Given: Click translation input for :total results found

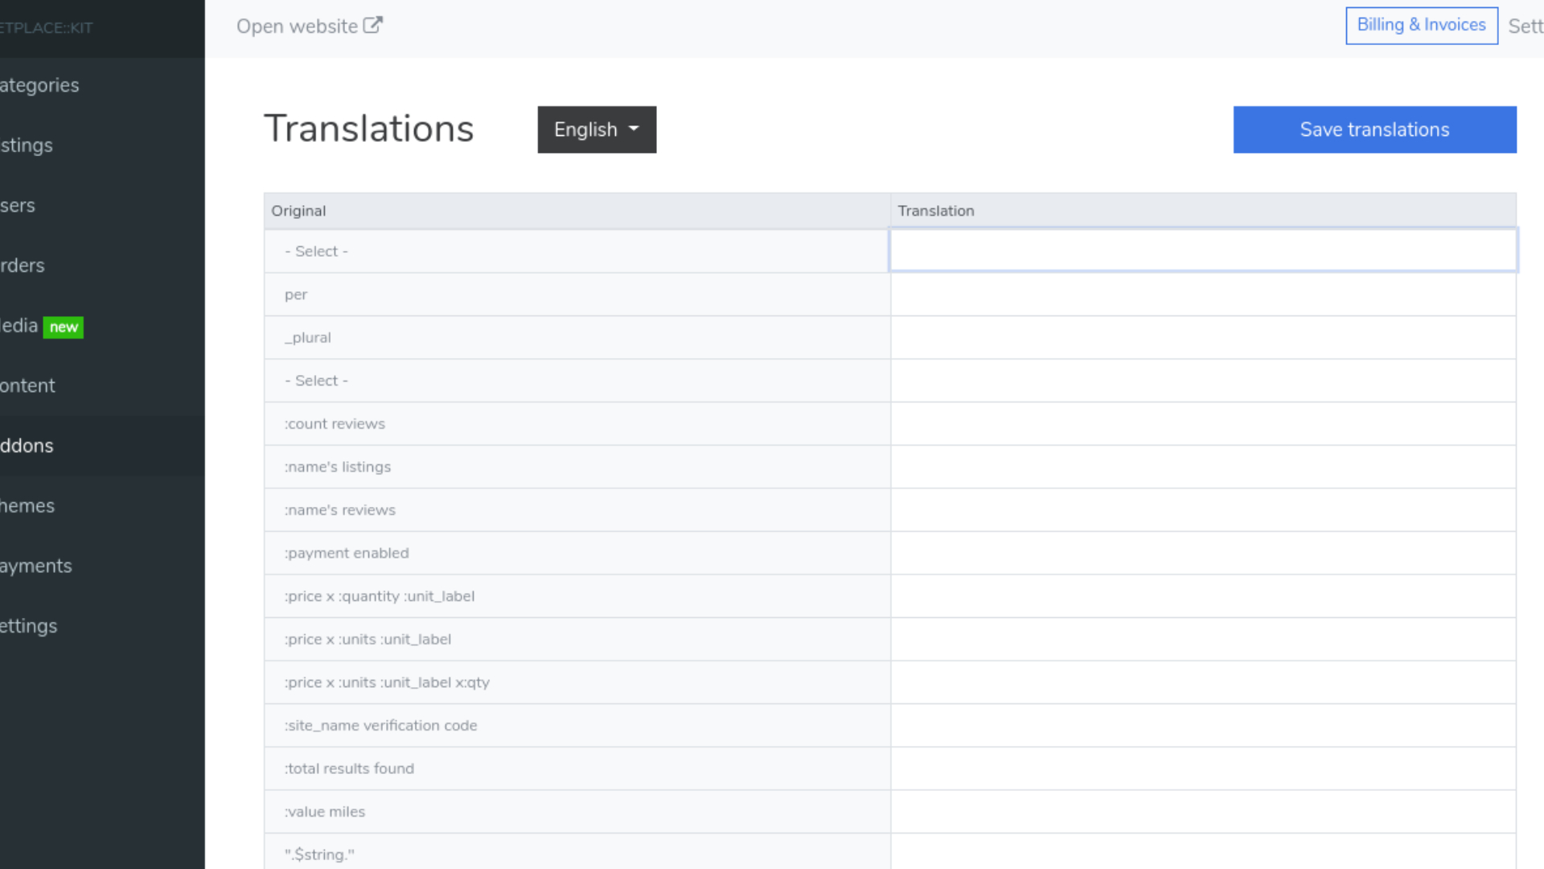Looking at the screenshot, I should (1202, 769).
